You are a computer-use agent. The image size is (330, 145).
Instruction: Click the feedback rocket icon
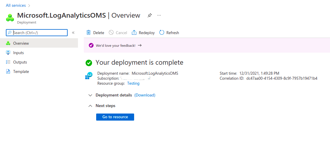[x=91, y=45]
